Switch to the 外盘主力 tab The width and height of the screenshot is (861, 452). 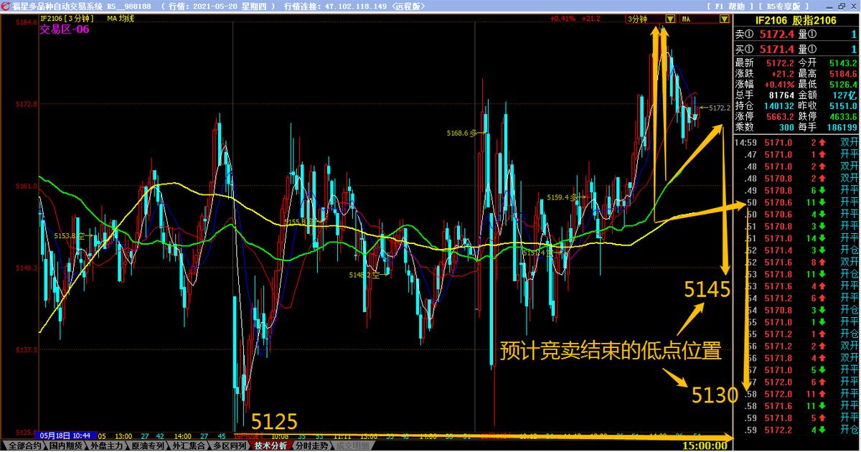pyautogui.click(x=106, y=446)
